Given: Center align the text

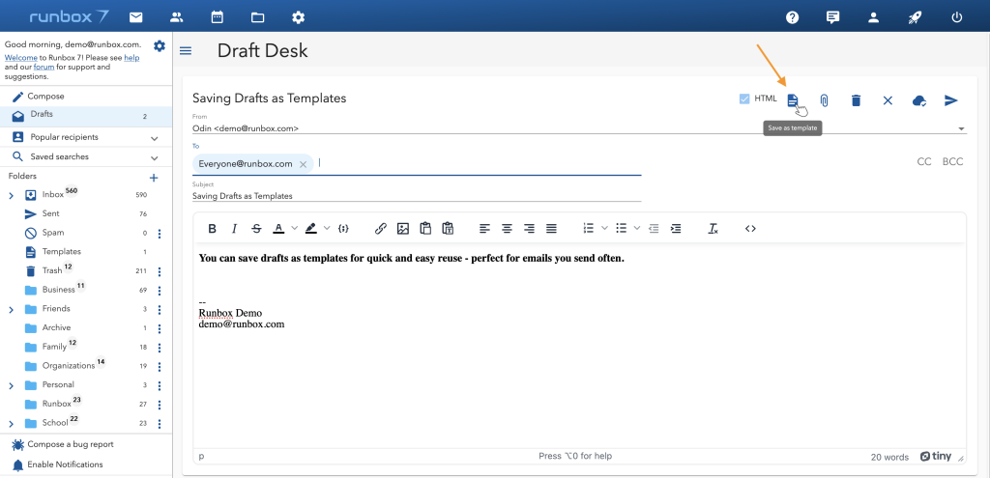Looking at the screenshot, I should [507, 229].
